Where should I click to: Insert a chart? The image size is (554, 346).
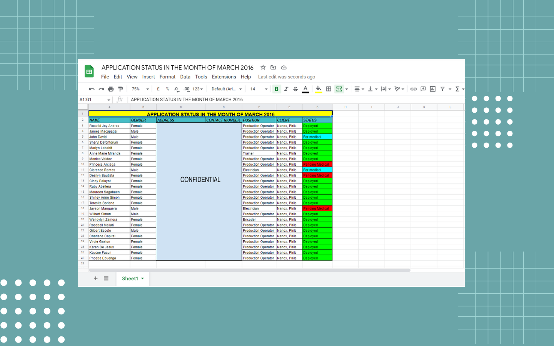pos(433,89)
